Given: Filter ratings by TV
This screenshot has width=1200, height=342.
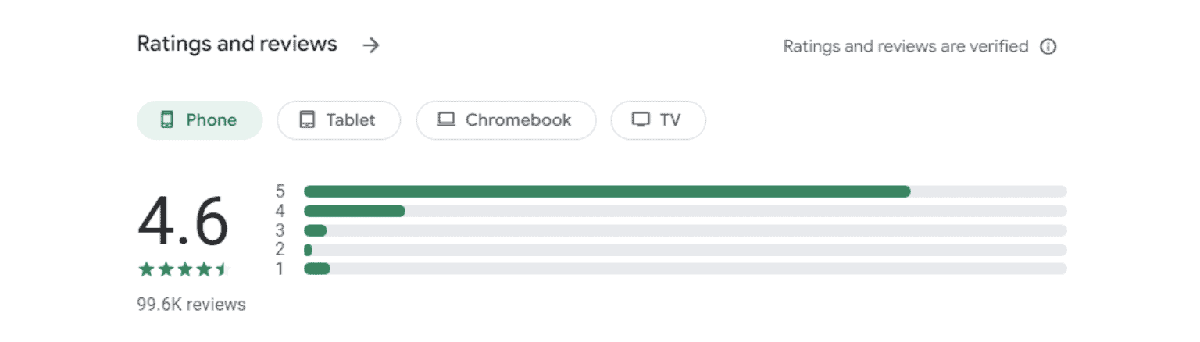Looking at the screenshot, I should point(659,120).
